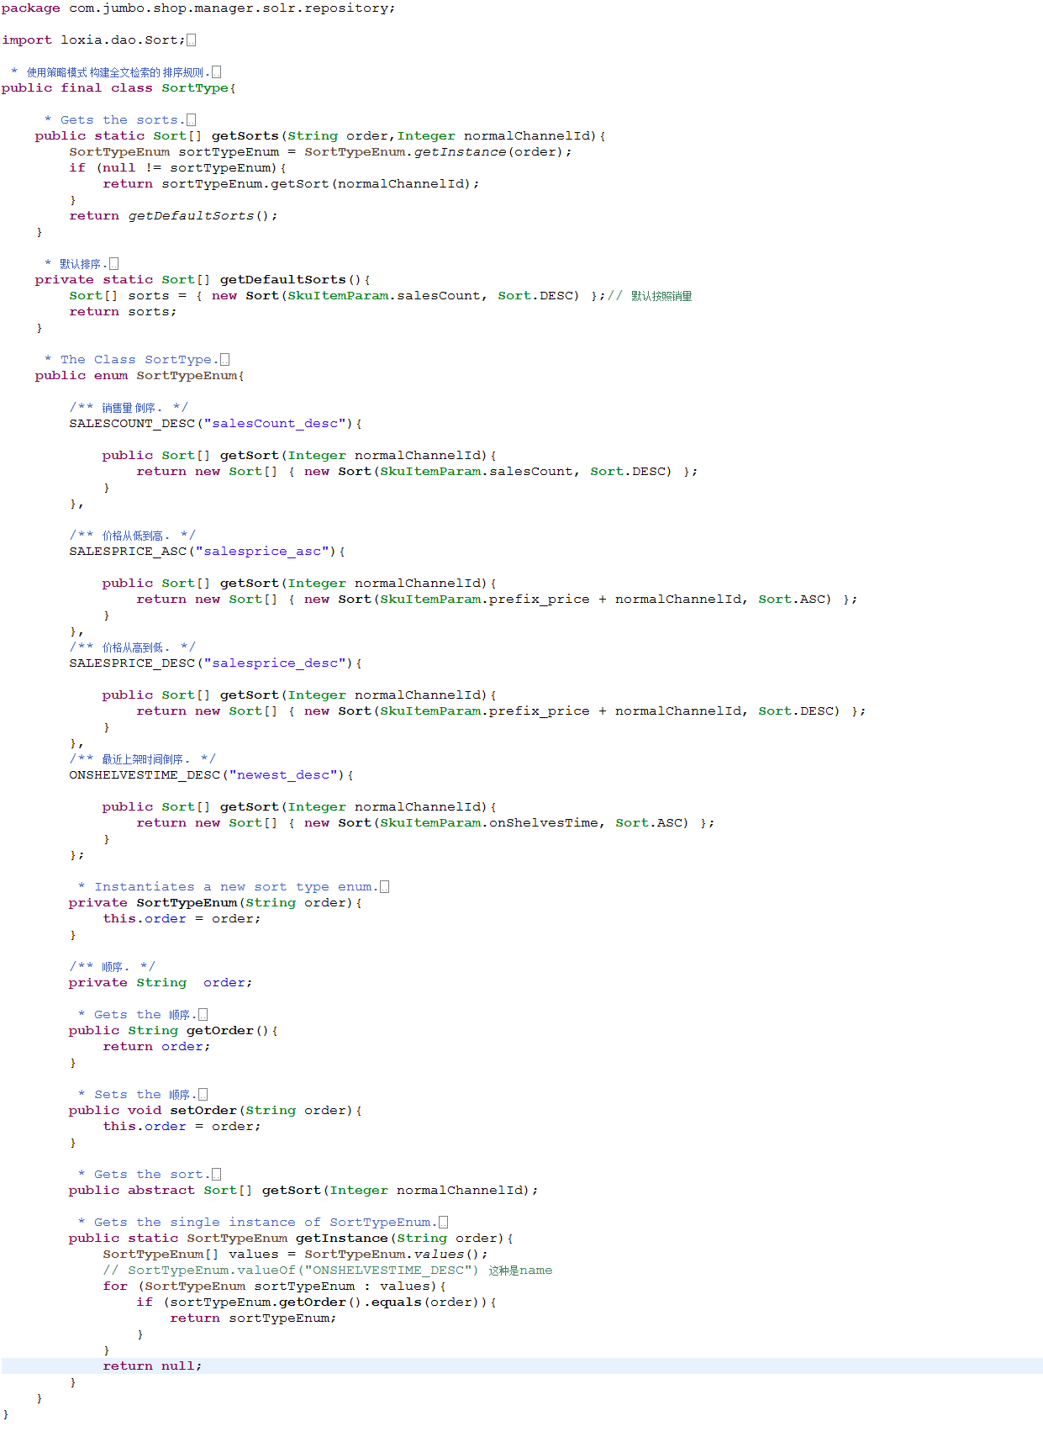Screen dimensions: 1043x1437
Task: Click the "salesprice_asc" string literal
Action: point(262,552)
